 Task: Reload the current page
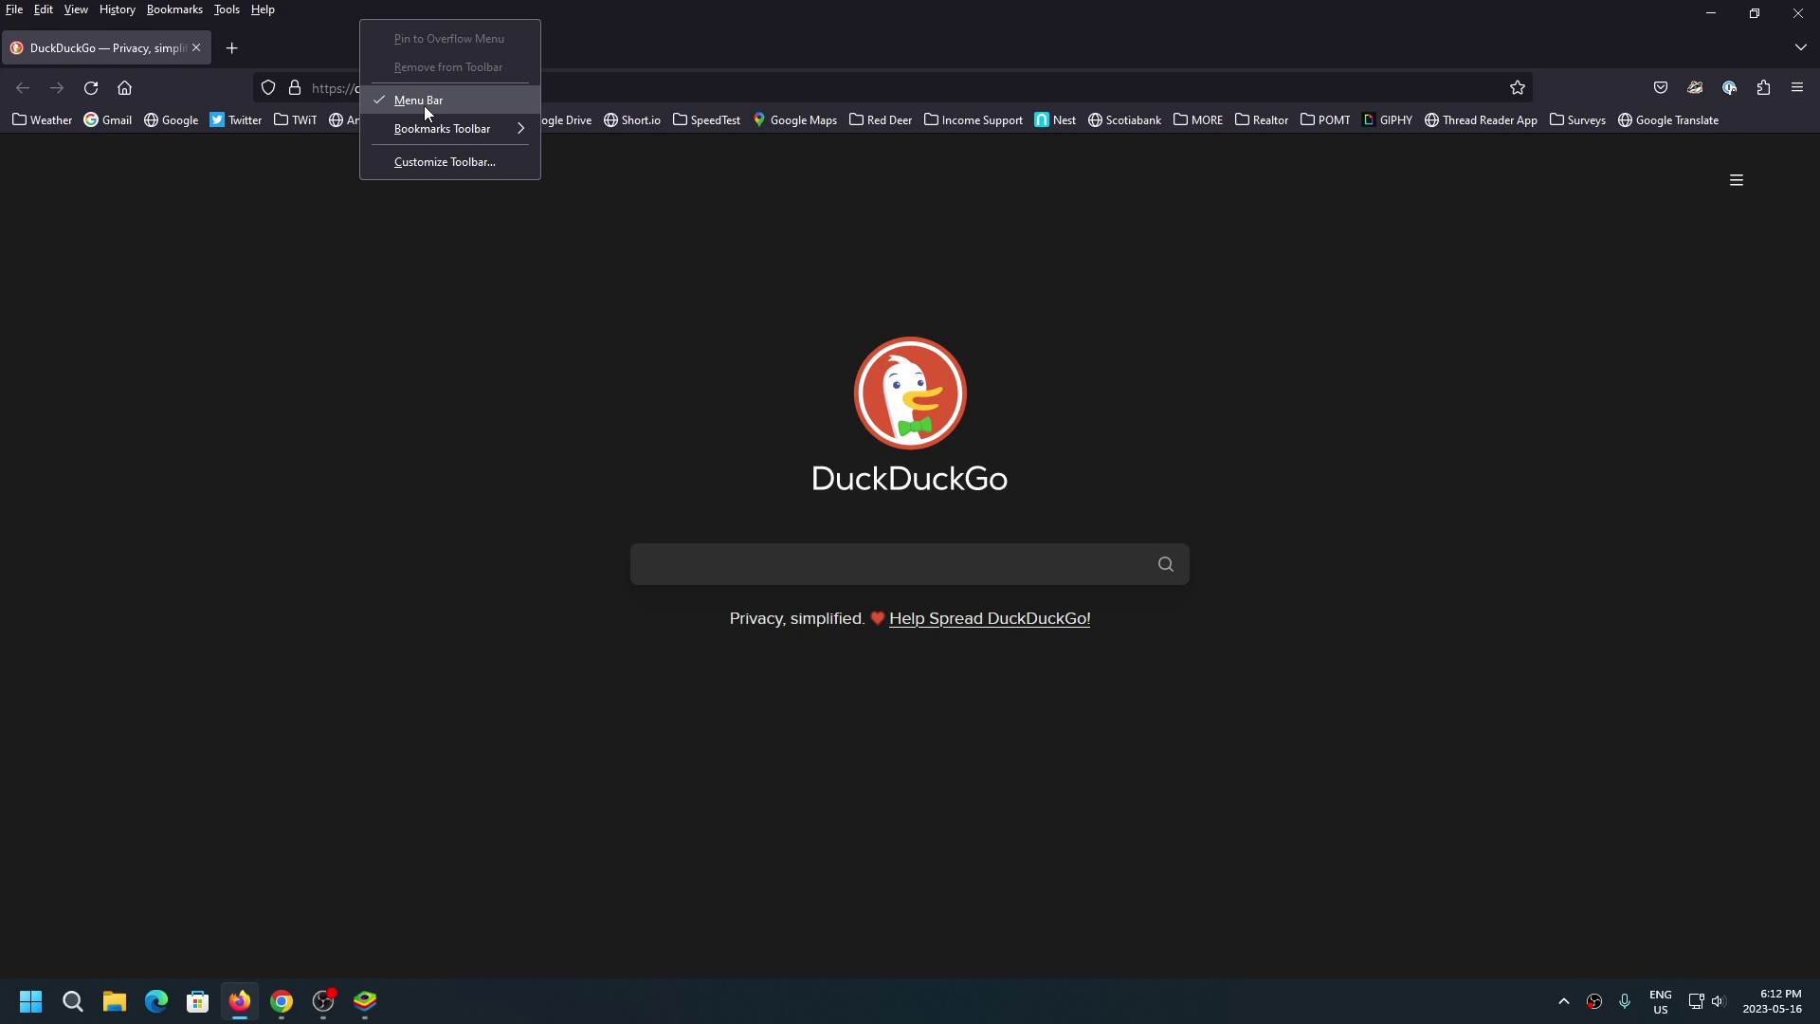[x=91, y=87]
